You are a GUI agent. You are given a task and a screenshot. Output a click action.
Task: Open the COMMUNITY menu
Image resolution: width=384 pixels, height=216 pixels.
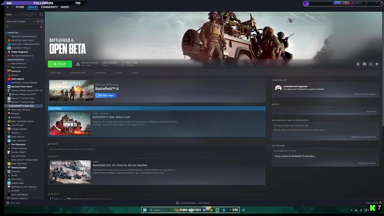pos(49,7)
